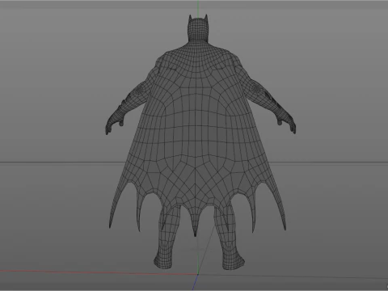Image resolution: width=388 pixels, height=291 pixels.
Task: Select the model's right hand mesh
Action: click(x=286, y=121)
